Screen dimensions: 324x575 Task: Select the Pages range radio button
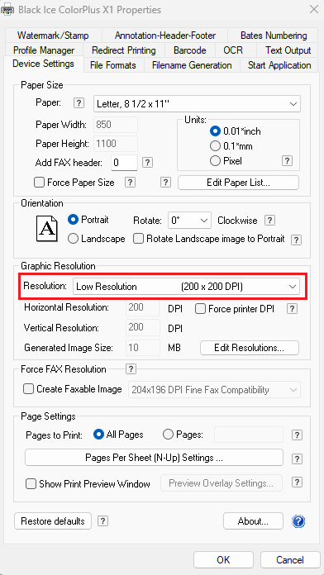168,435
